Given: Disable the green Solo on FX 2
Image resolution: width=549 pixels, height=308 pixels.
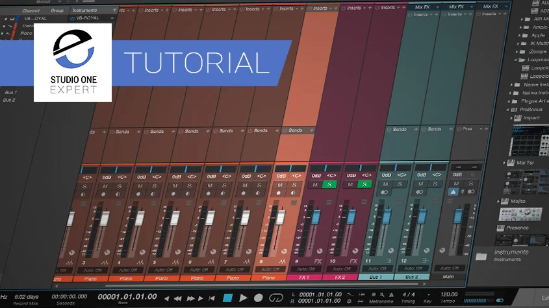Looking at the screenshot, I should click(364, 184).
